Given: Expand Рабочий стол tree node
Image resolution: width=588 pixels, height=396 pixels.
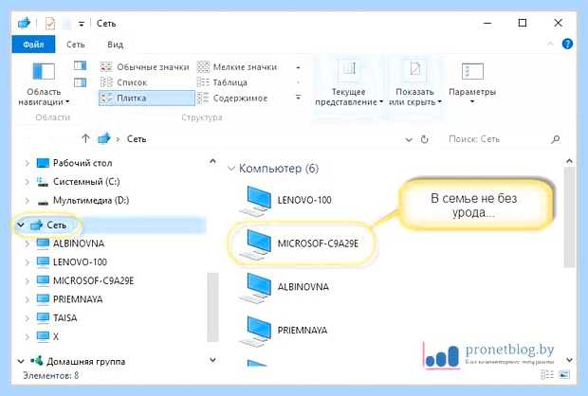Looking at the screenshot, I should point(27,163).
